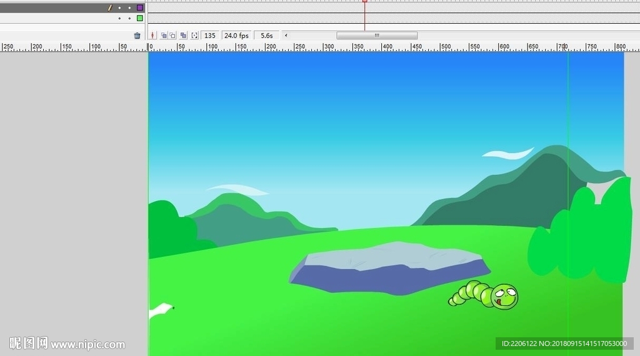Toggle visibility dot of the selected top layer
The image size is (640, 356).
point(119,7)
